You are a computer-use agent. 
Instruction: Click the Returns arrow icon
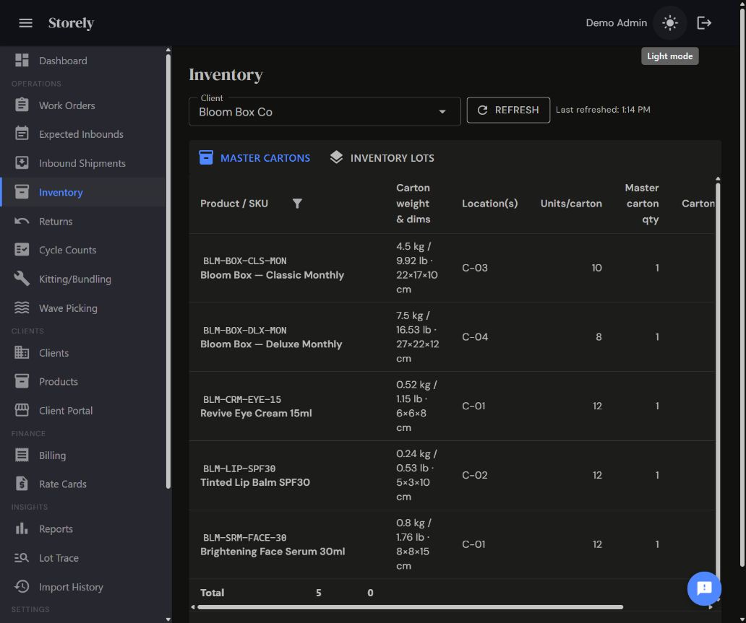[x=22, y=221]
